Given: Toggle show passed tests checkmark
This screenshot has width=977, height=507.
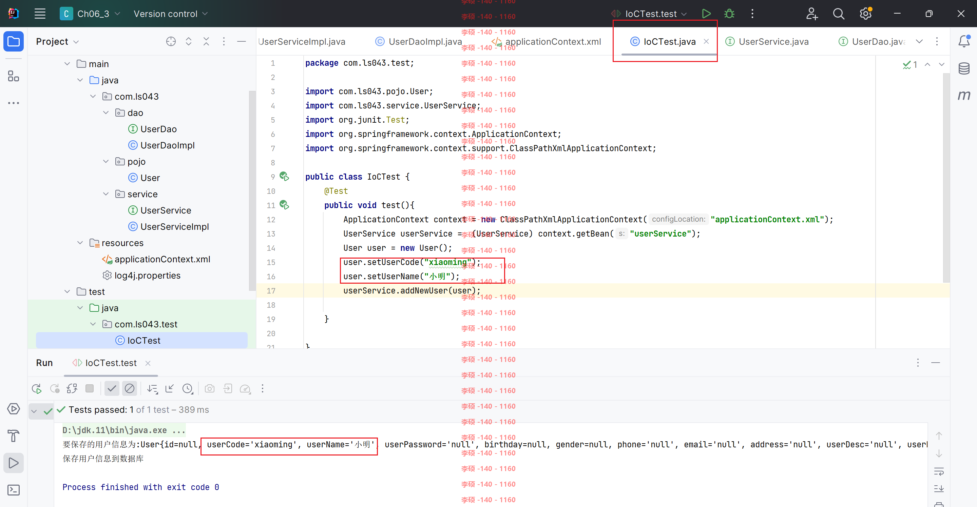Looking at the screenshot, I should (x=112, y=388).
